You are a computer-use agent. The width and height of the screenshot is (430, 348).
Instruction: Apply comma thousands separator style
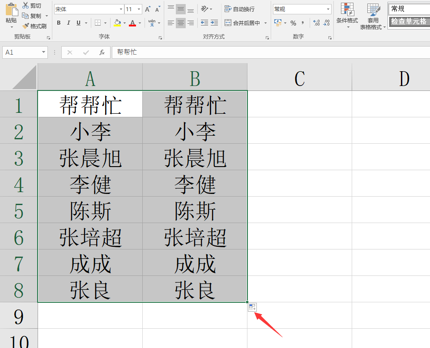tap(302, 23)
